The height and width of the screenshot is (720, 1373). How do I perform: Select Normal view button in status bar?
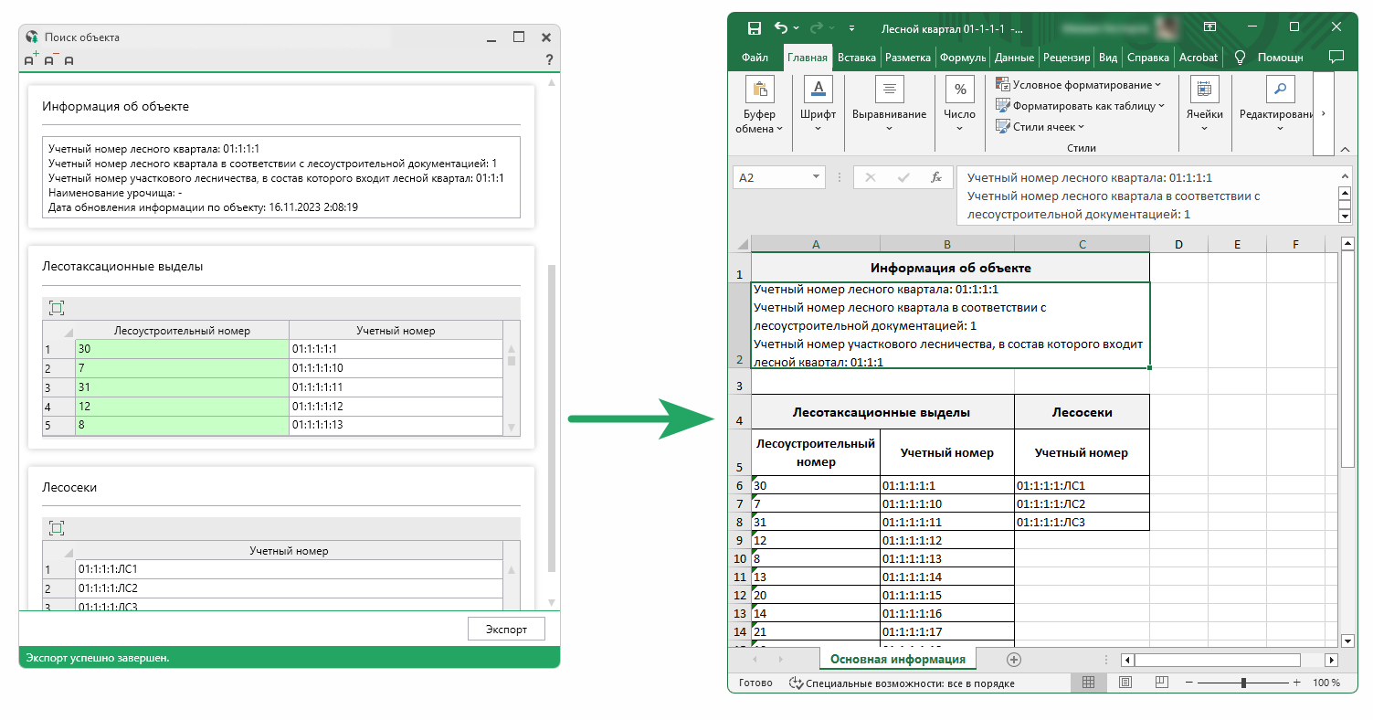(x=1089, y=683)
